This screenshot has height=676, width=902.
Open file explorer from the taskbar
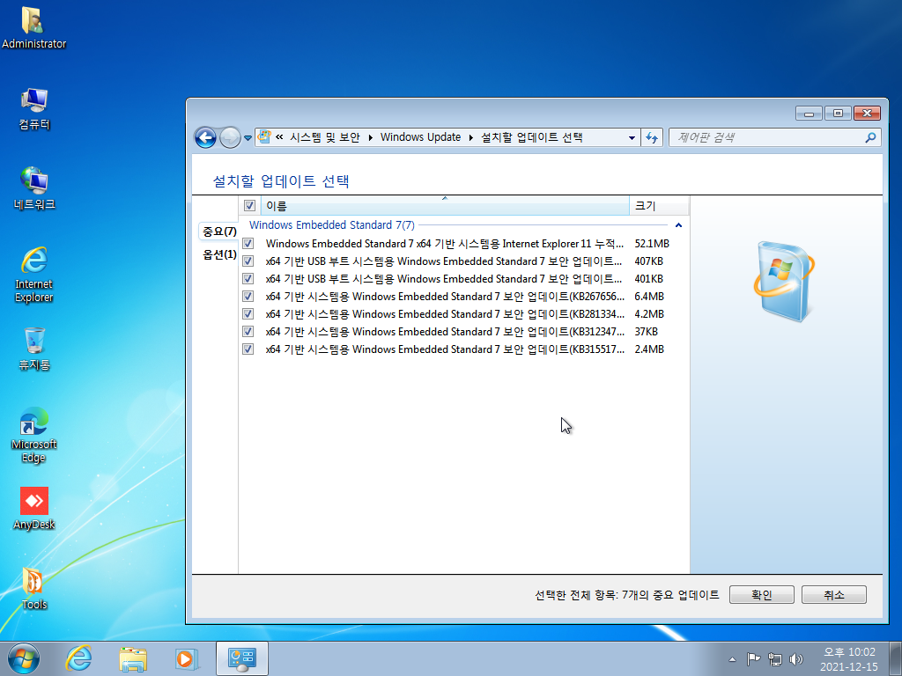(132, 658)
